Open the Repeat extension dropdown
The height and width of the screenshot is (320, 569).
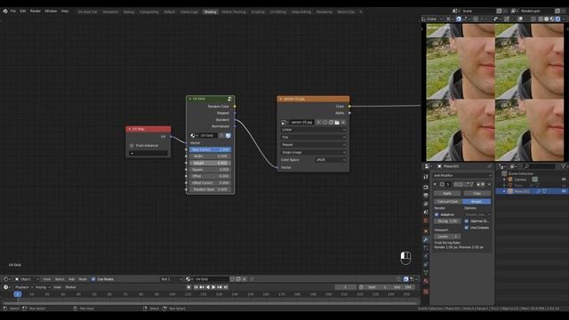tap(313, 145)
